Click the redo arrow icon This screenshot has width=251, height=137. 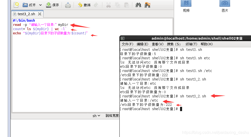click(96, 5)
